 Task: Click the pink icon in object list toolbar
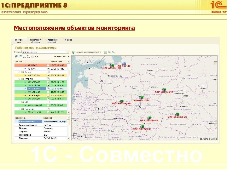[x=32, y=57]
